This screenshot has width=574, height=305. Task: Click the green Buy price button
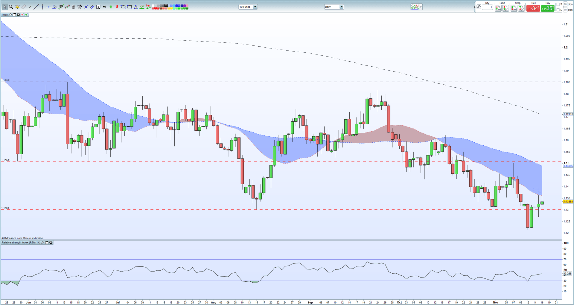548,8
